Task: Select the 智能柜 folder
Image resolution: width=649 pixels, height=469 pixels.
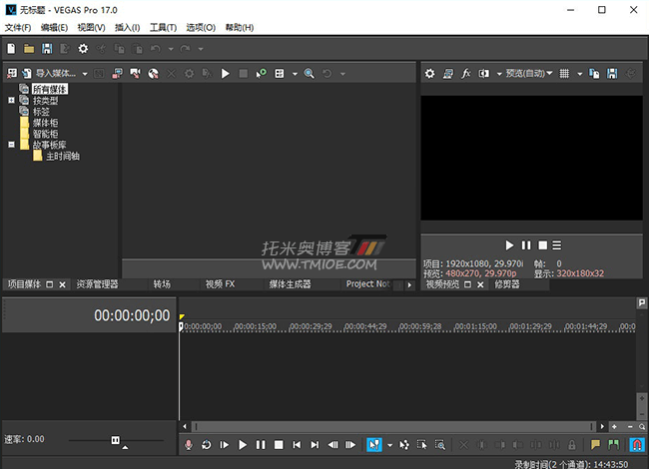Action: coord(46,134)
